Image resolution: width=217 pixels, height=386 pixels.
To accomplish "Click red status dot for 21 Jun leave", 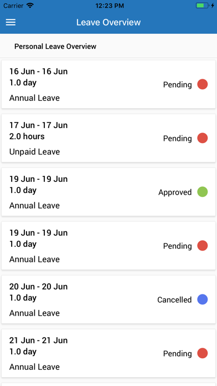I will (203, 353).
